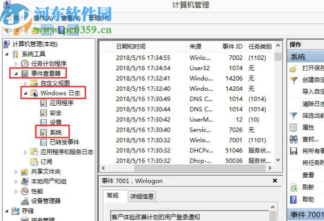Click the 应用程序 log icon

(43, 103)
